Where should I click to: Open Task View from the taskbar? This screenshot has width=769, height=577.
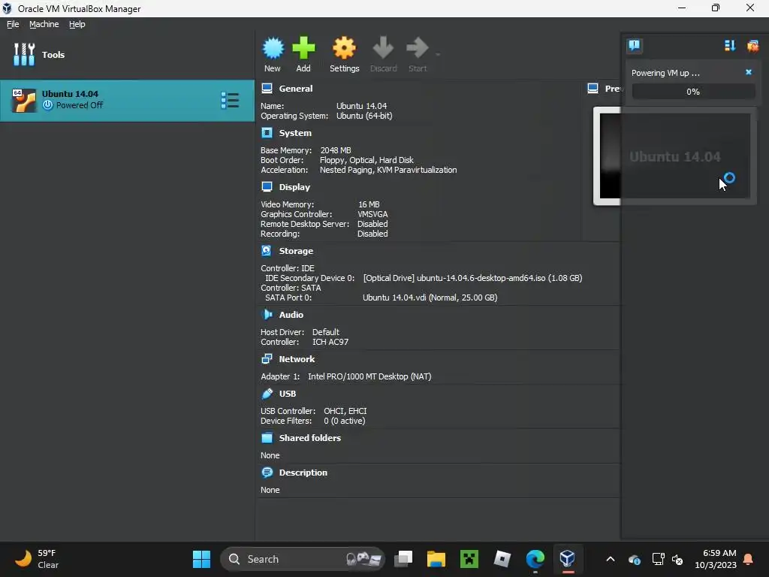[x=403, y=559]
